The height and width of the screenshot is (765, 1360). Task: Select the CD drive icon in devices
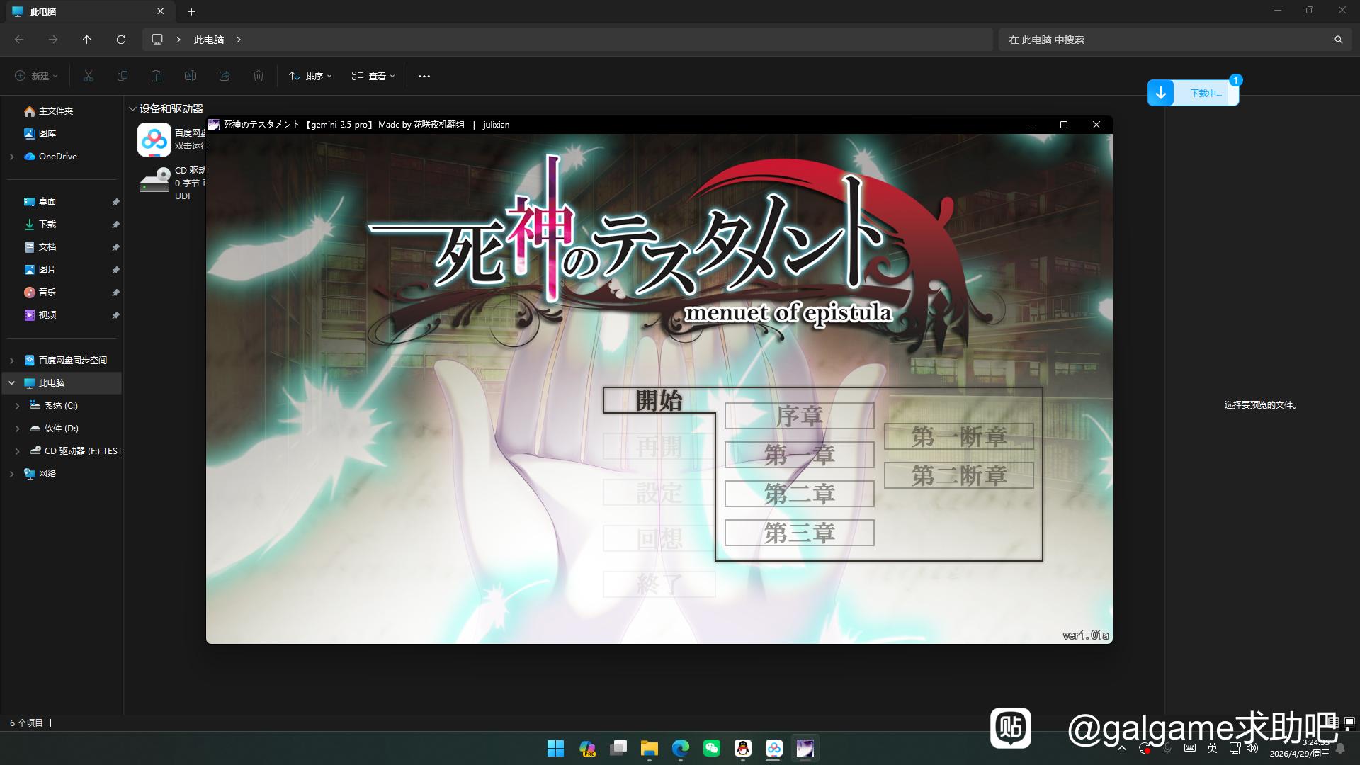click(x=154, y=181)
